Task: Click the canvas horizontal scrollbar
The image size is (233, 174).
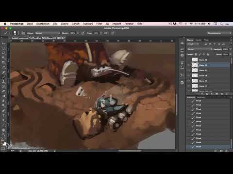Action: (130, 151)
